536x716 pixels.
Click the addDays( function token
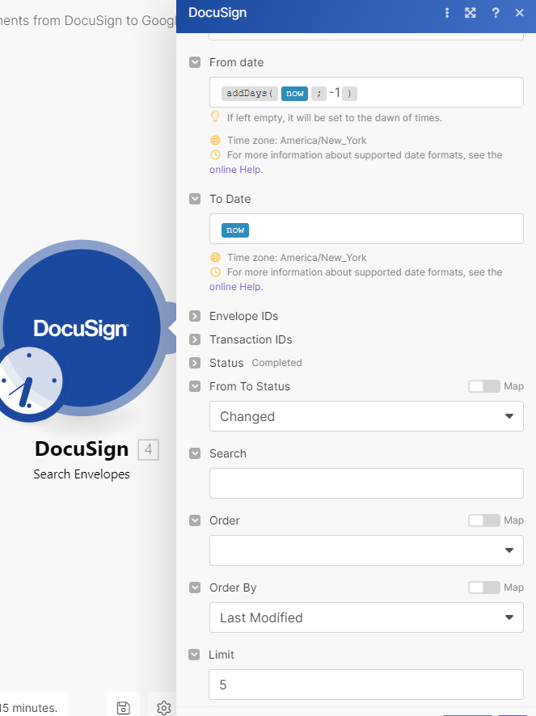click(x=250, y=94)
